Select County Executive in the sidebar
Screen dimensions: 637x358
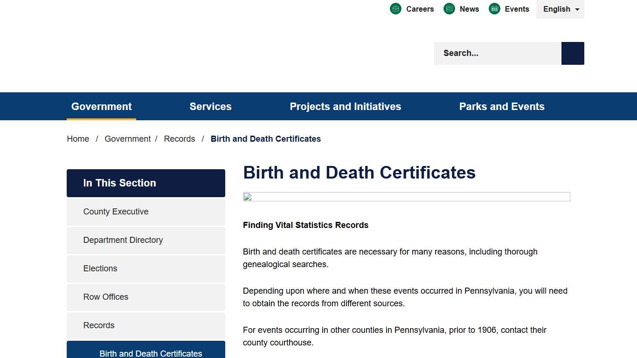pyautogui.click(x=116, y=211)
